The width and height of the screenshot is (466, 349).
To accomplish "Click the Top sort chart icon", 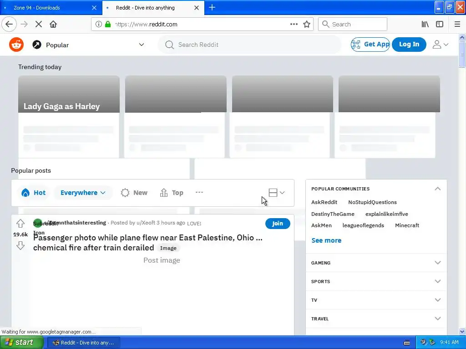I will (x=164, y=193).
